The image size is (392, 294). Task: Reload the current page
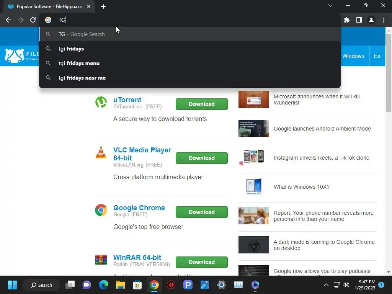pos(33,20)
